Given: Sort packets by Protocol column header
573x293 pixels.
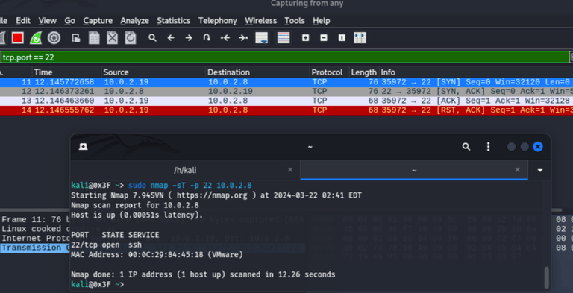Looking at the screenshot, I should pos(330,72).
